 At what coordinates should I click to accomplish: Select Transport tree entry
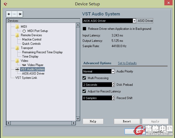(27, 48)
